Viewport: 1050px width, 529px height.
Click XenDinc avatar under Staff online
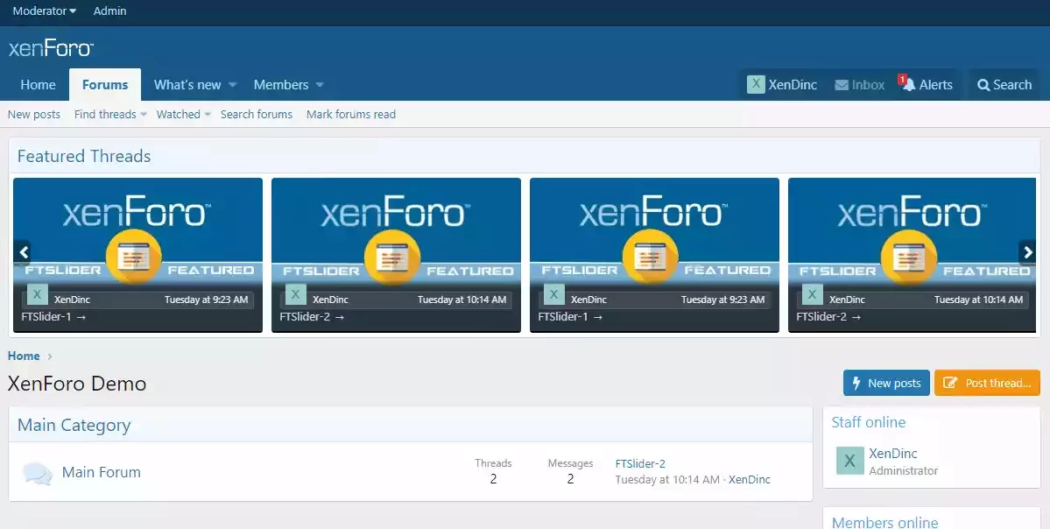click(x=849, y=461)
